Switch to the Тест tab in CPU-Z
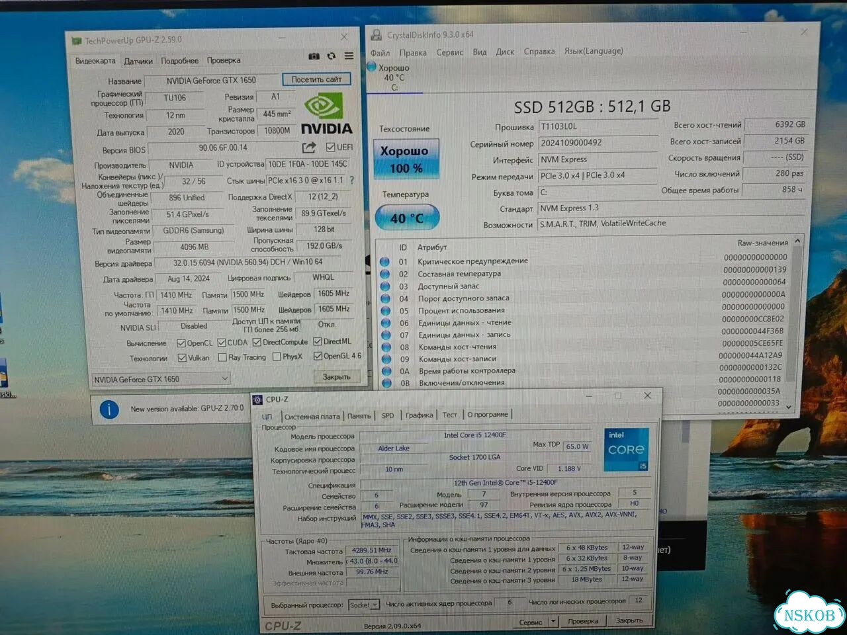847x635 pixels. [450, 415]
